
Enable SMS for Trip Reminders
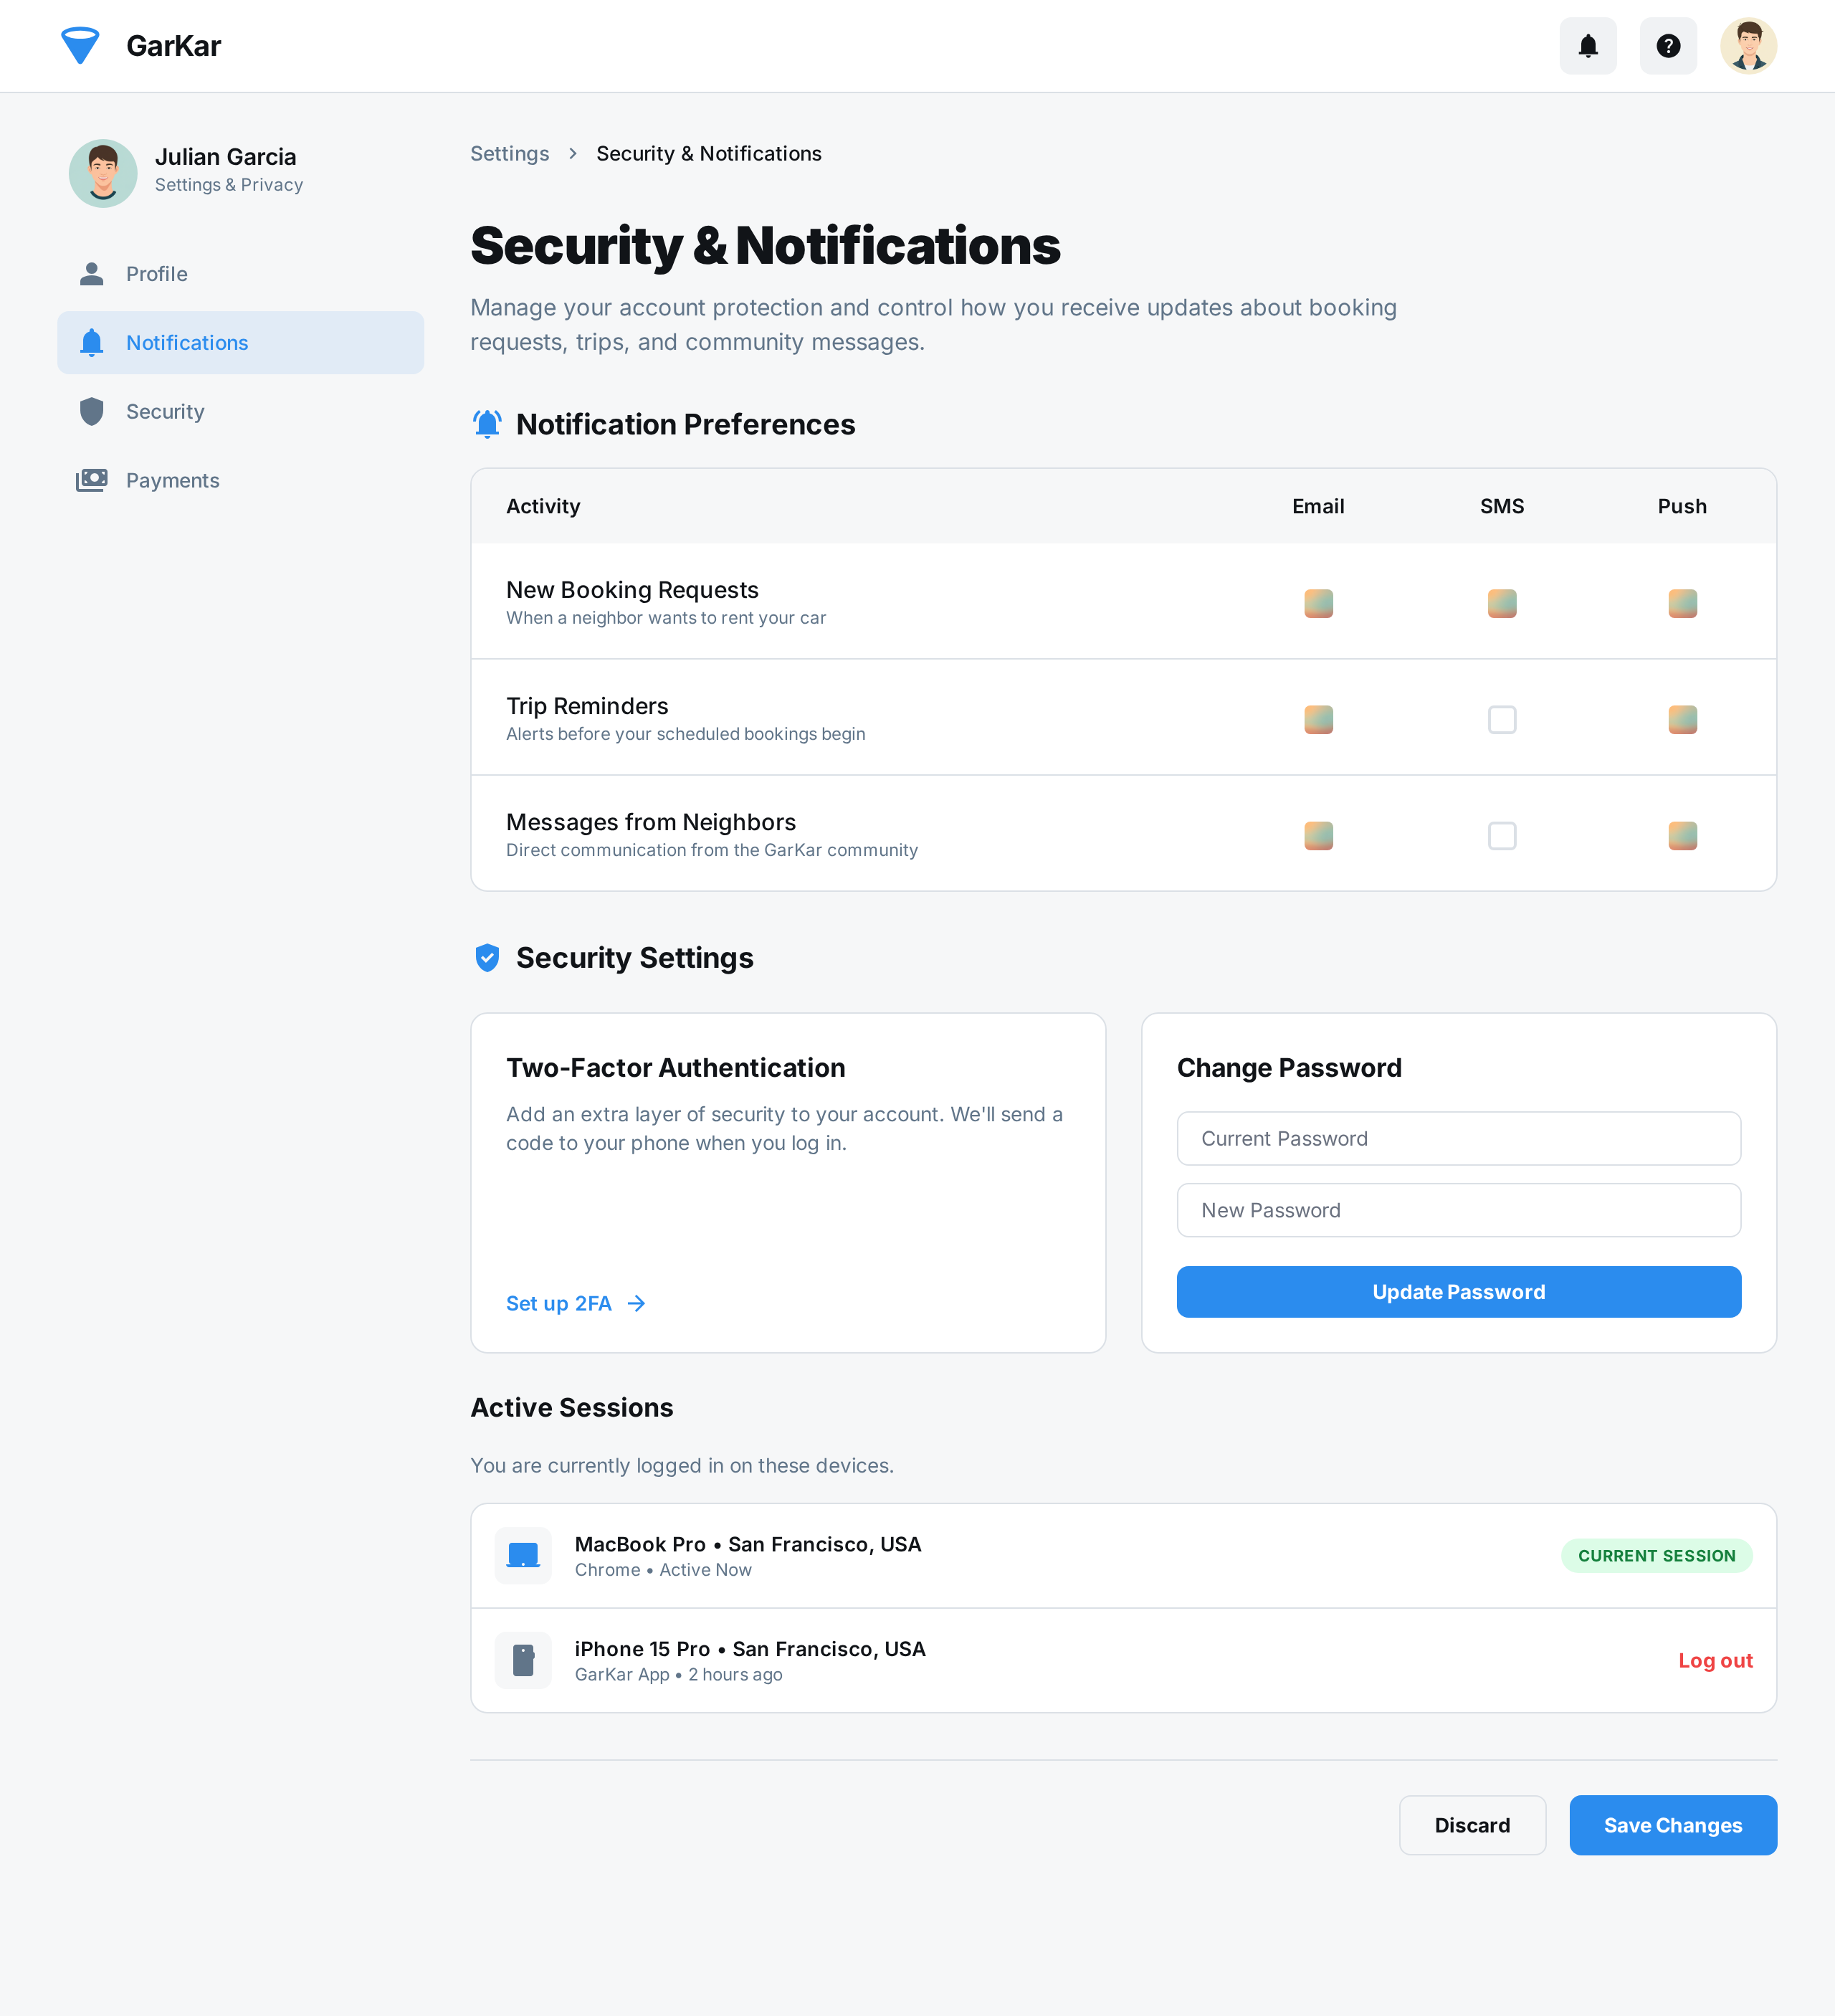pyautogui.click(x=1502, y=719)
